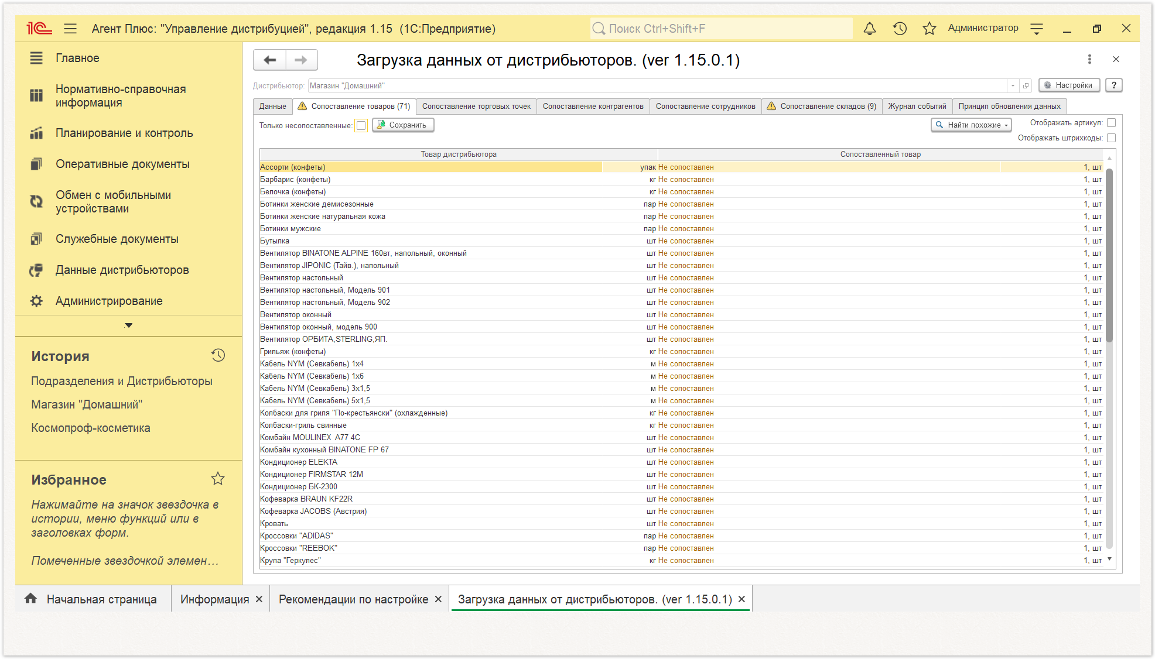1155x659 pixels.
Task: Select the Кабель NYM (Севкабель) 3х1,5 row
Action: (x=681, y=389)
